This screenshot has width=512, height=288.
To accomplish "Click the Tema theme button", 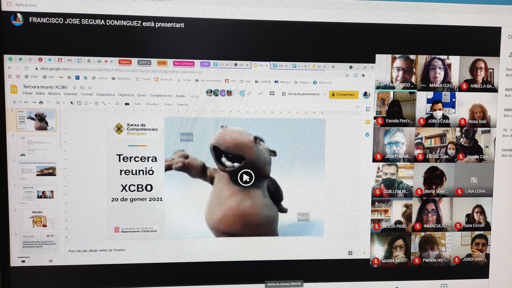I will click(x=168, y=104).
